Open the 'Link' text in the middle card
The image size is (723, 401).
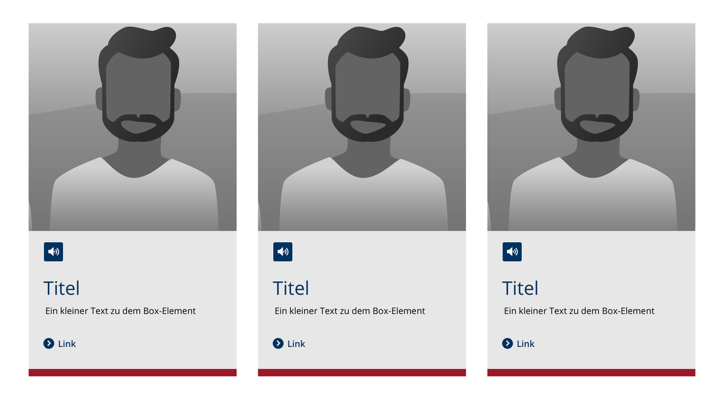296,344
